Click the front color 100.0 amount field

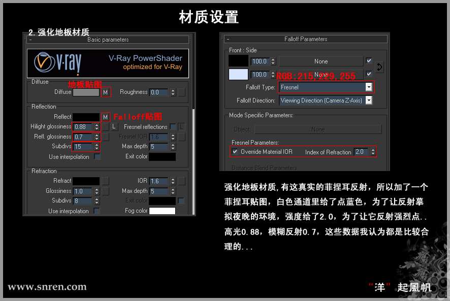coord(261,61)
